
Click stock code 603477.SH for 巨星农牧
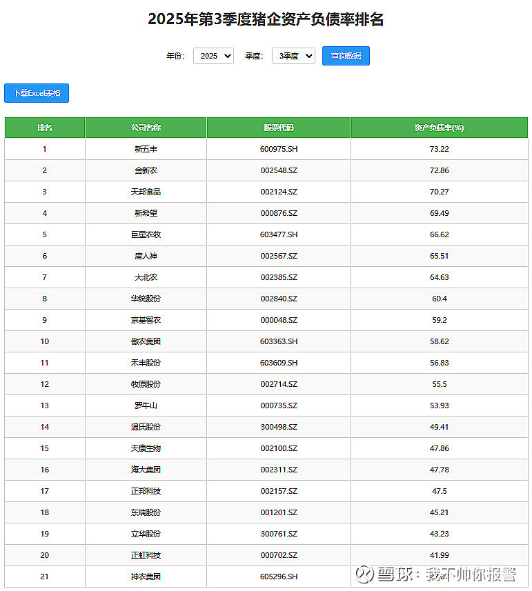coord(279,234)
